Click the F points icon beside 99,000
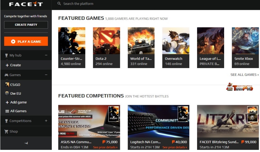 pyautogui.click(x=243, y=142)
